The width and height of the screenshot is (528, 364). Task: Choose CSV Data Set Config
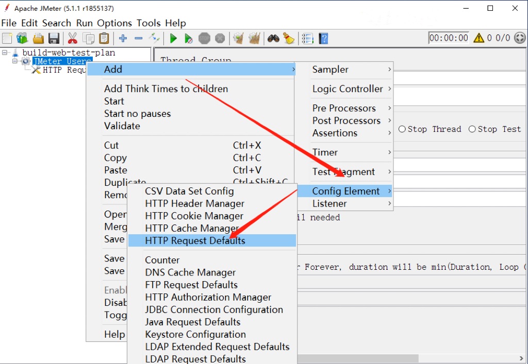(x=212, y=191)
